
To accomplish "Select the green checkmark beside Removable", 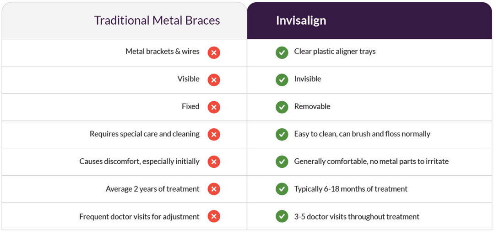I will pyautogui.click(x=282, y=107).
